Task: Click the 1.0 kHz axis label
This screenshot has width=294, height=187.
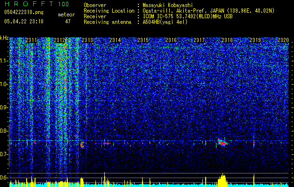Action: coord(4,84)
